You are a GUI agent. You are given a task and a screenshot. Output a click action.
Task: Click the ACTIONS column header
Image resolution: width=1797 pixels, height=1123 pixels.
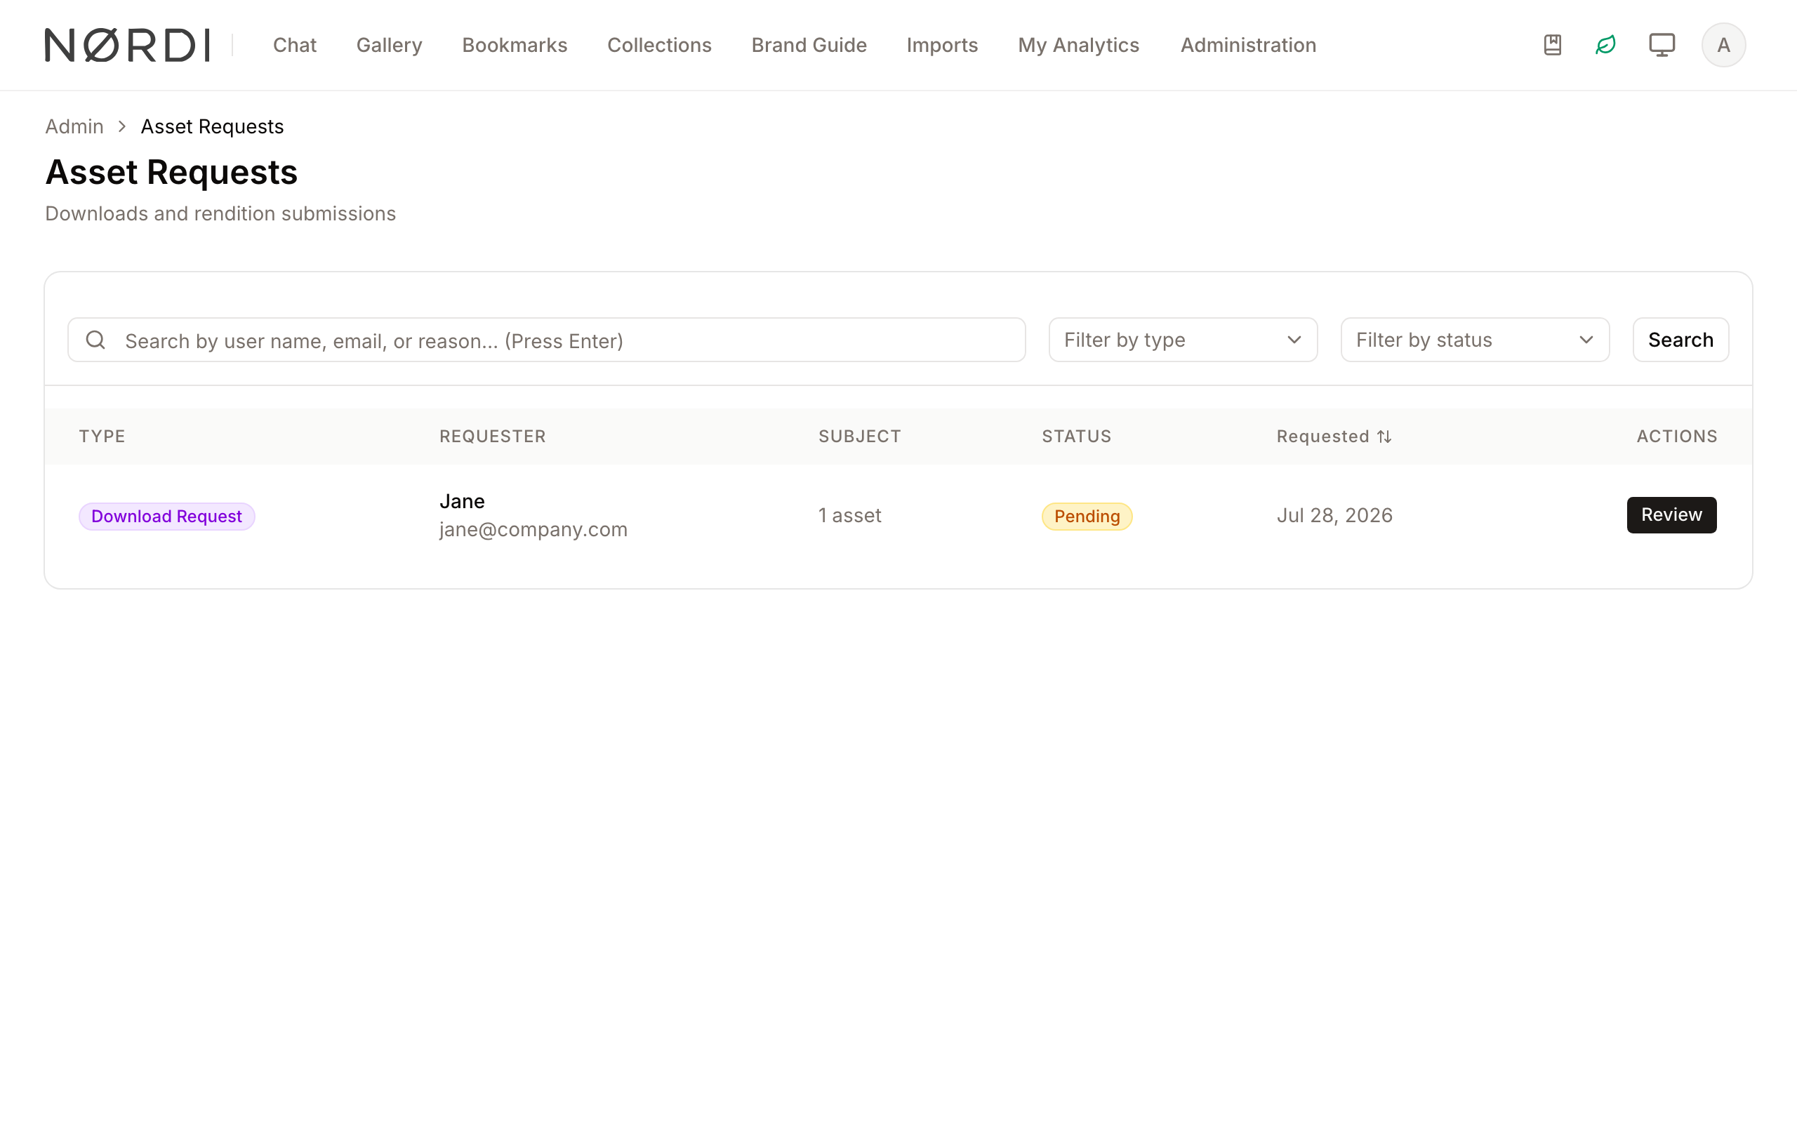[x=1677, y=437]
